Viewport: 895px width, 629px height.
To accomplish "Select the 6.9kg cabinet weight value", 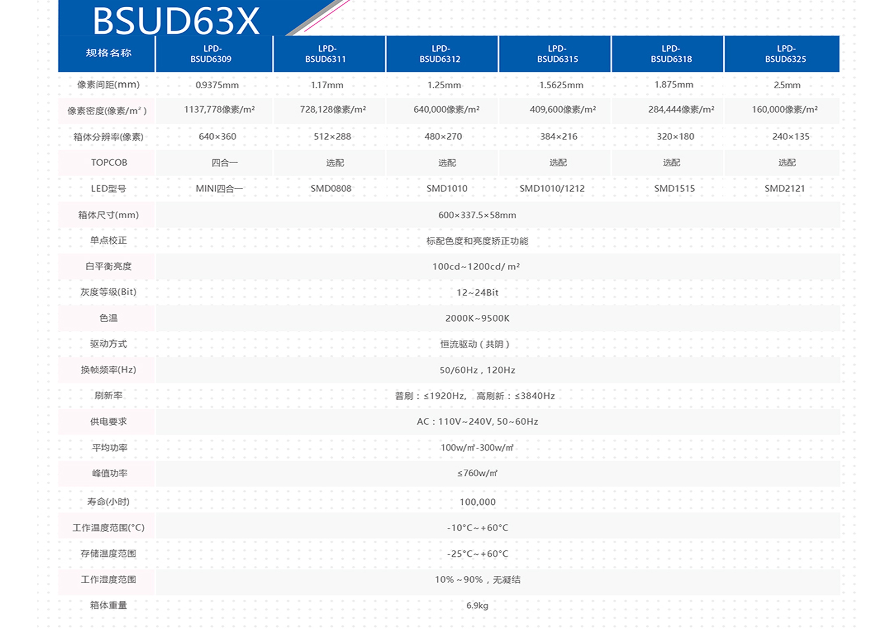I will 477,606.
